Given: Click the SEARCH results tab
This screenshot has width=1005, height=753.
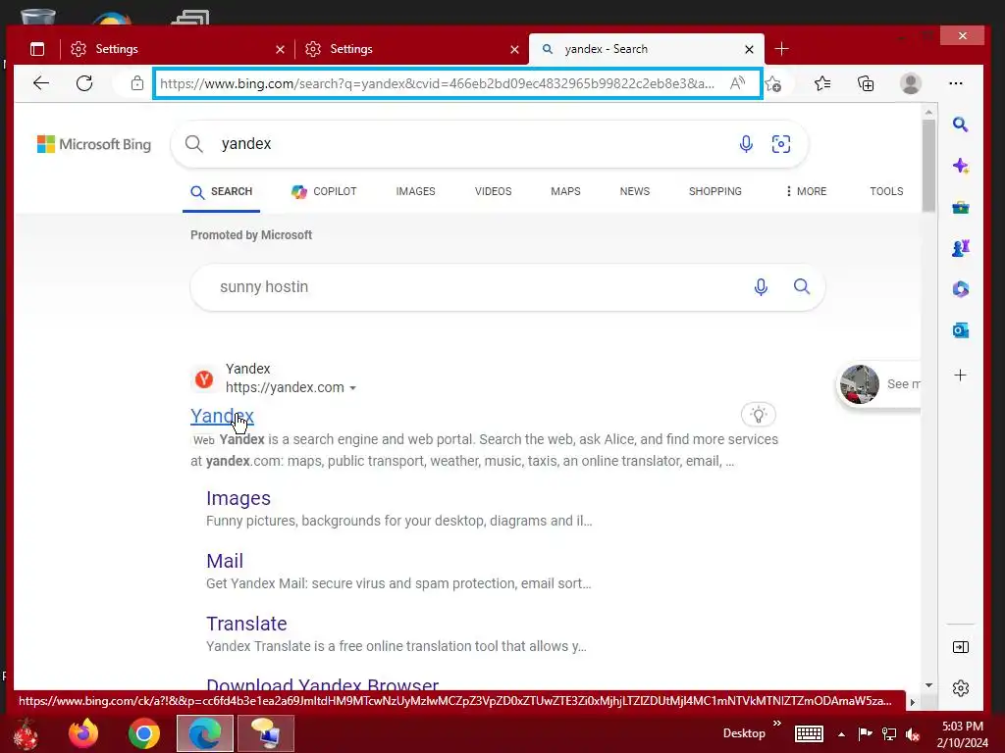Looking at the screenshot, I should click(222, 191).
